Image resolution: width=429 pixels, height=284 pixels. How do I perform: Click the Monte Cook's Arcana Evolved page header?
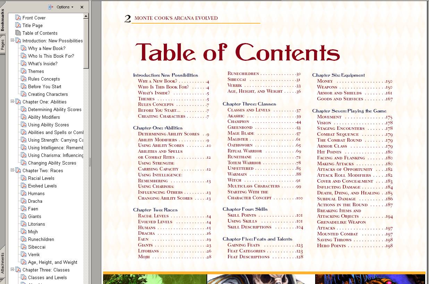(176, 18)
